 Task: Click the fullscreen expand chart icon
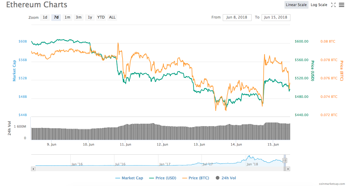[x=333, y=5]
